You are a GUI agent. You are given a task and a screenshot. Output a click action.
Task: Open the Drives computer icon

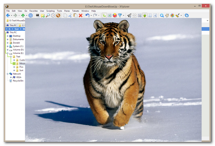pyautogui.click(x=38, y=15)
